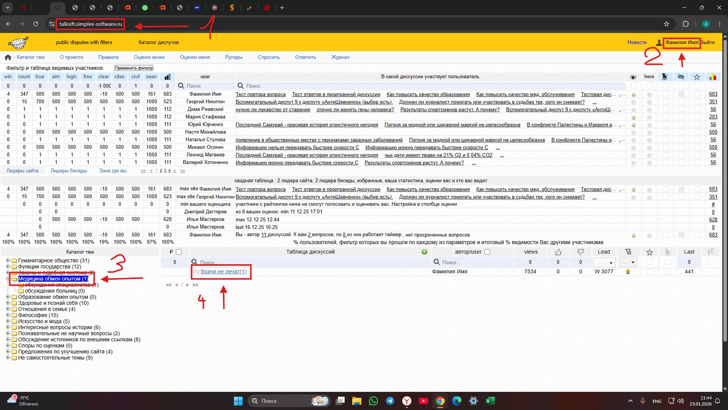Click the colored bar chart column header
Viewport: 728px width, 410px height.
[x=713, y=77]
